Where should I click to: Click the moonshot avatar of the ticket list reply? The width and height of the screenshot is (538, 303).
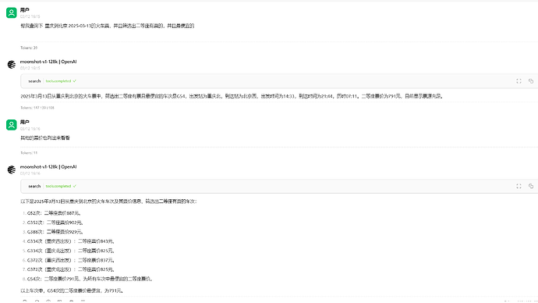12,169
